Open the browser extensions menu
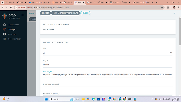This screenshot has height=102, width=181. (168, 8)
